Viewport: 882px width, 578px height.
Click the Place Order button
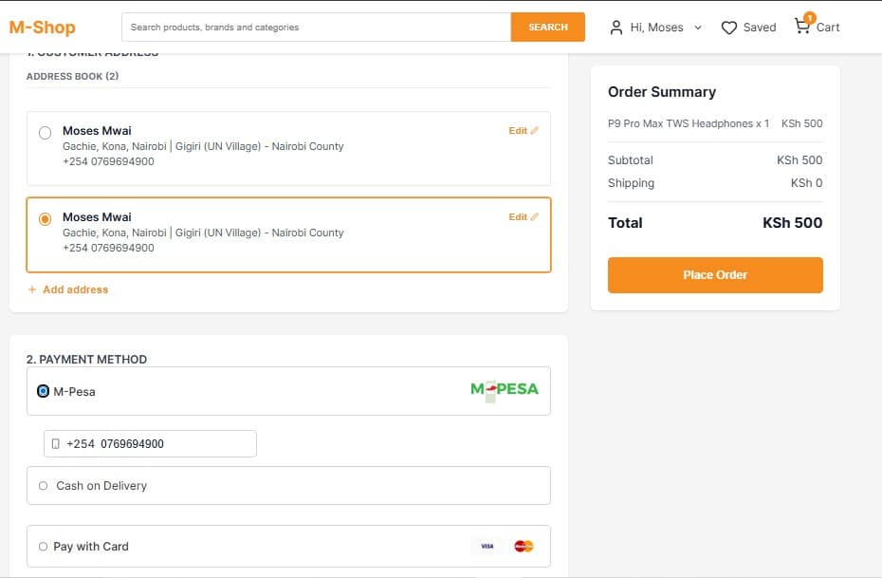714,274
